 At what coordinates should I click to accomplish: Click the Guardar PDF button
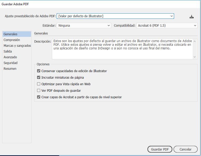pos(160,149)
